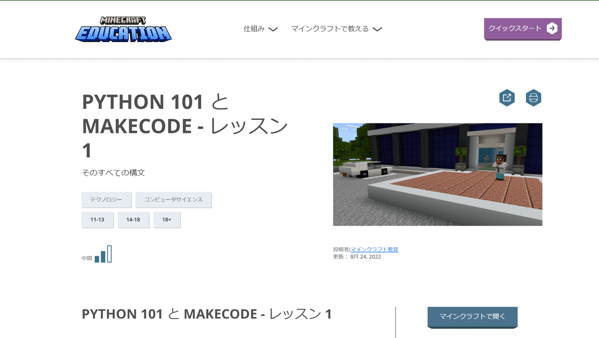Select the 14-18 age range tag
This screenshot has height=338, width=599.
[133, 220]
